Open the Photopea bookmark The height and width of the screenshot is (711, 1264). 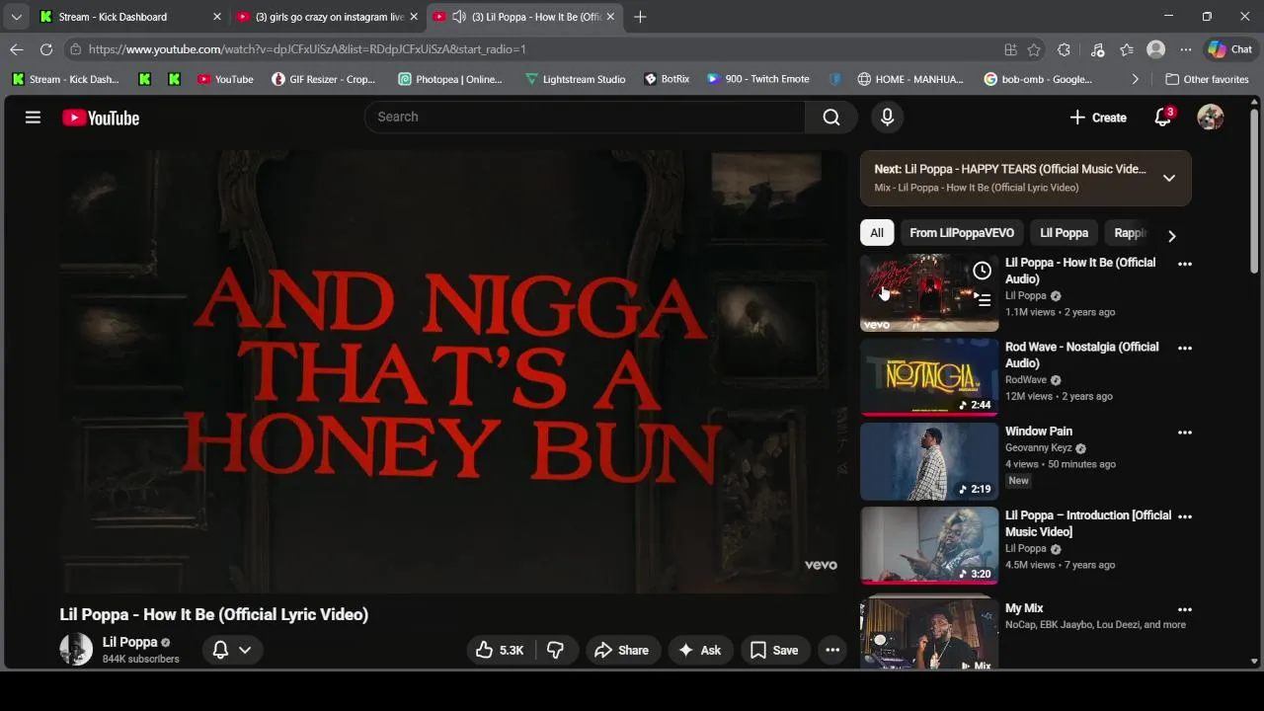[450, 79]
